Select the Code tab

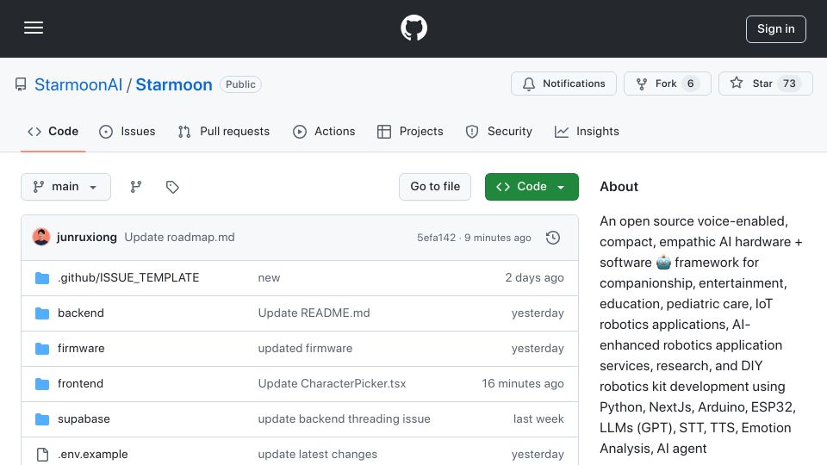pyautogui.click(x=53, y=131)
